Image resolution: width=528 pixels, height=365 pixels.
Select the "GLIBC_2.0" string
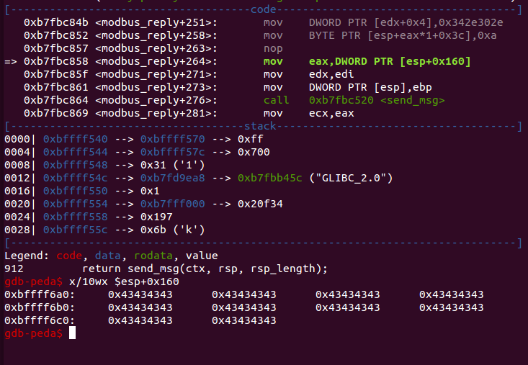tap(351, 178)
